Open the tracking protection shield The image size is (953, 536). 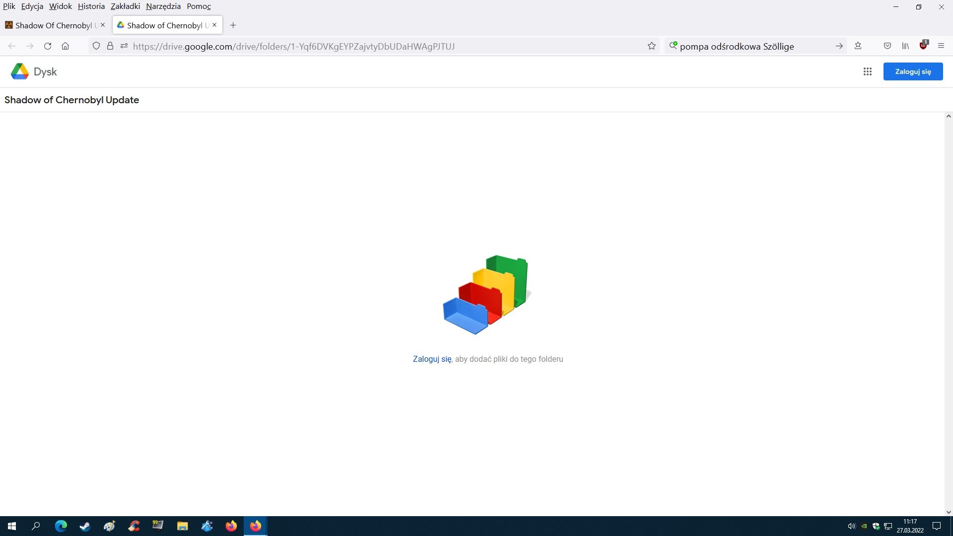point(96,46)
